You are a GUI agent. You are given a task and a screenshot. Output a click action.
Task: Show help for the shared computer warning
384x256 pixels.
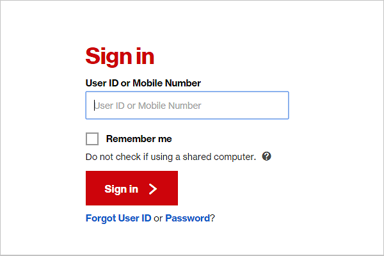tap(267, 156)
